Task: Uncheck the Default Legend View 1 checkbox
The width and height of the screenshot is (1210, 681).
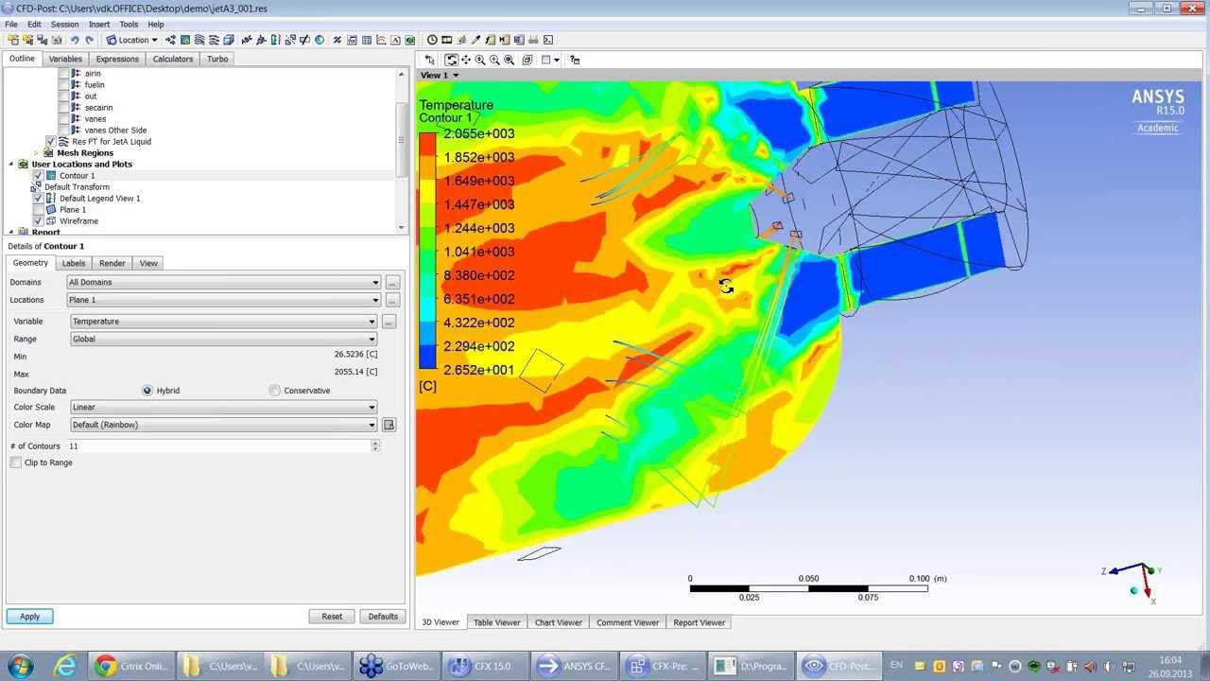Action: click(38, 199)
